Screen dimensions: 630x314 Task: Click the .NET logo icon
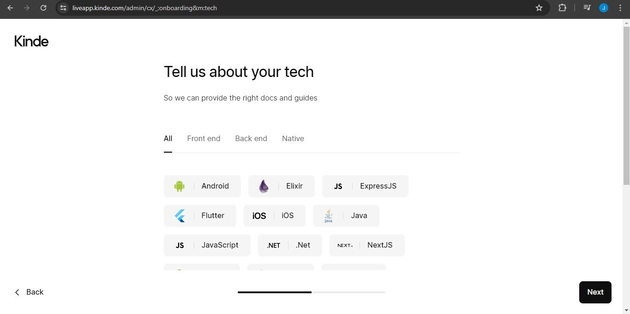(x=273, y=245)
